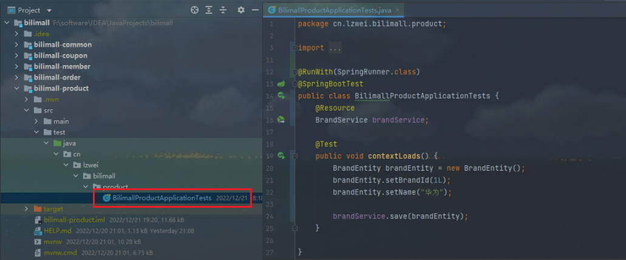
Task: Click the run test gutter icon on line 19
Action: [x=281, y=156]
